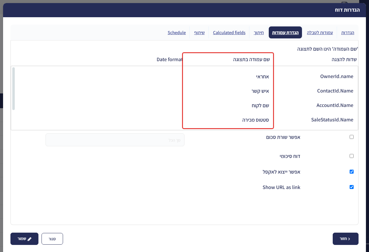Uncheck the אפשר ייצוא לאקסל checkbox
The height and width of the screenshot is (252, 369).
point(351,172)
